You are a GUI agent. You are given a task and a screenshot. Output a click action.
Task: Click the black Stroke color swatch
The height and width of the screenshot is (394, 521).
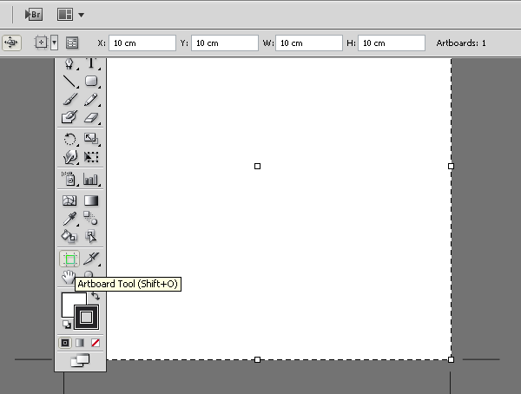point(86,318)
